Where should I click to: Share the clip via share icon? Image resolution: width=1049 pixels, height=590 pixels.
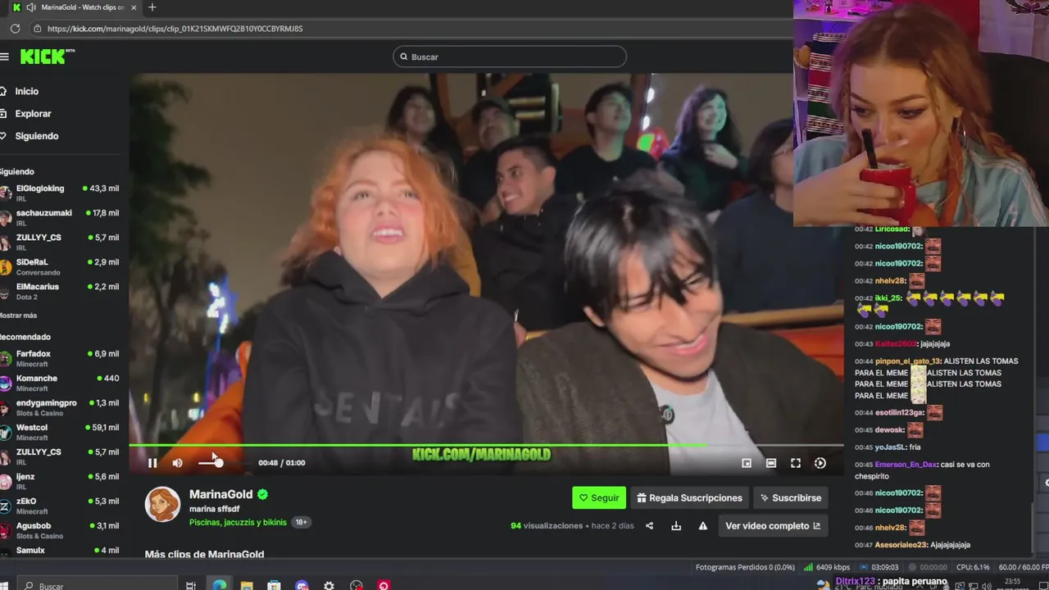click(x=649, y=526)
